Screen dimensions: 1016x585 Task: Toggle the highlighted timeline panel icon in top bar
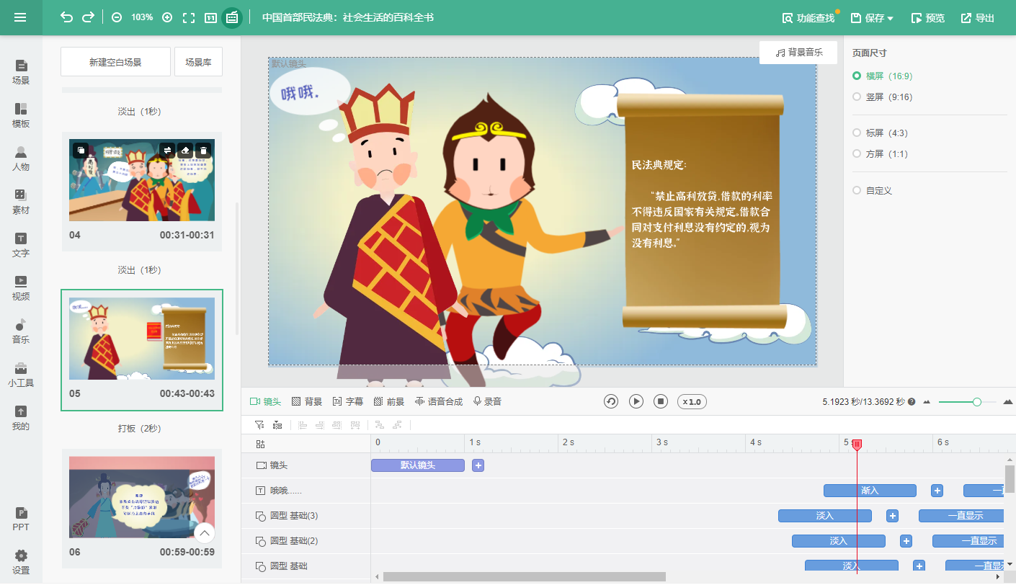click(x=231, y=17)
